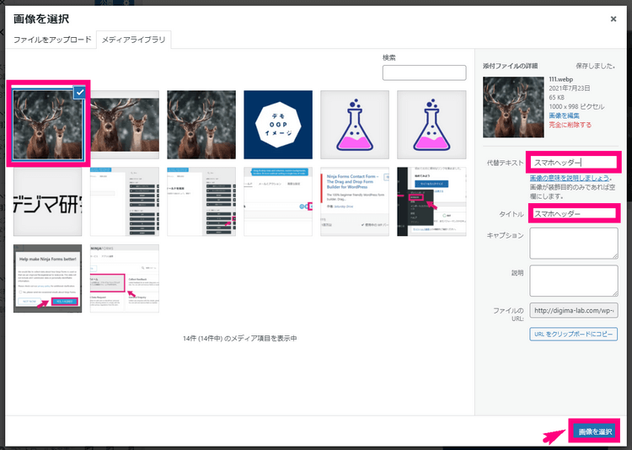Select the navy デモOGPイメージ thumbnail
Image resolution: width=632 pixels, height=450 pixels.
[278, 125]
